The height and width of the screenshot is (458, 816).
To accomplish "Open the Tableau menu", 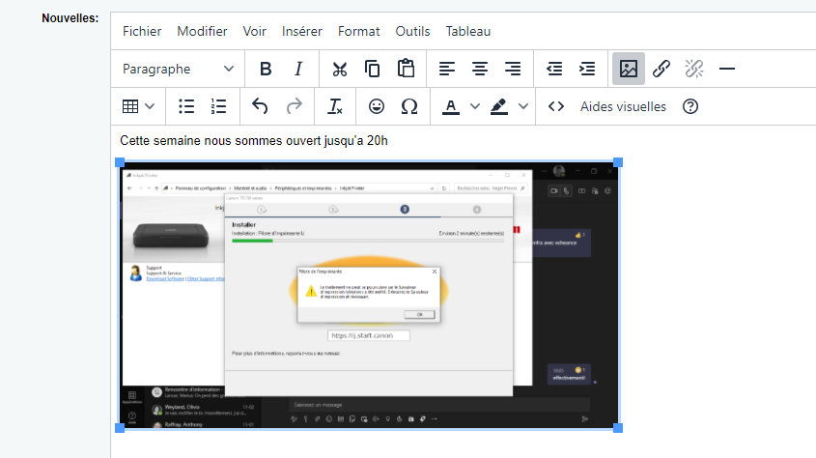I will click(x=467, y=31).
